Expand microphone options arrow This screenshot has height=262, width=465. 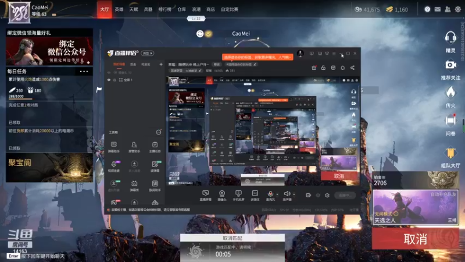tap(277, 194)
